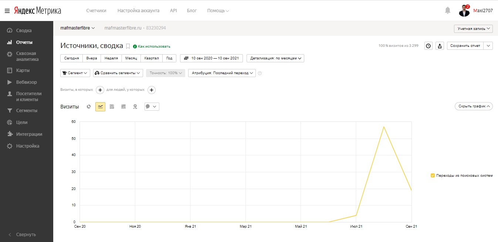This screenshot has height=242, width=498.
Task: Select the Квартал period tab
Action: [152, 58]
